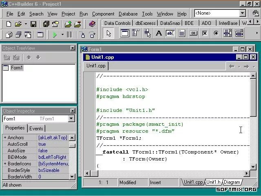Screen dimensions: 261x196
Task: Select the Memo component icon
Action: pyautogui.click(x=181, y=33)
